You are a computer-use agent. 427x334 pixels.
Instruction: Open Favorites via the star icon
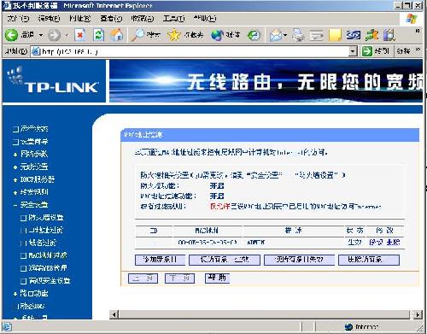(x=174, y=35)
